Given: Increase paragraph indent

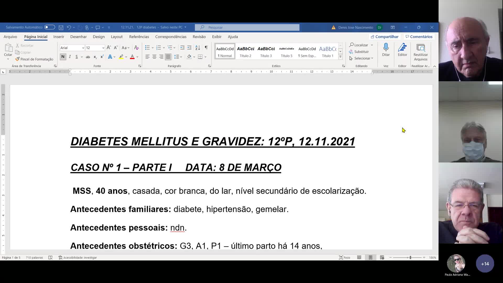Looking at the screenshot, I should click(189, 48).
